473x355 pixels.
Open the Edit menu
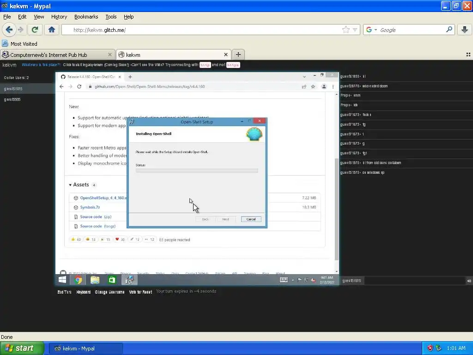22,17
